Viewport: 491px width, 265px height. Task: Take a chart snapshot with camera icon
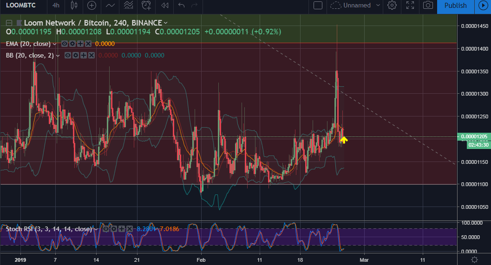[428, 5]
